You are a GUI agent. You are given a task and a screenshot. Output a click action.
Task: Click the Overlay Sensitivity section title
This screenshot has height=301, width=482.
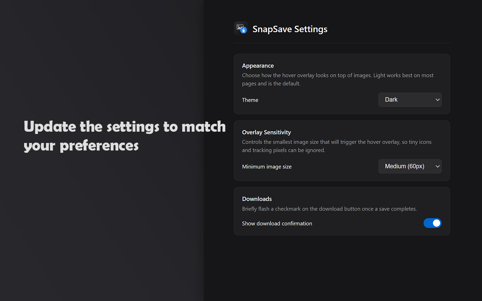[x=267, y=132]
